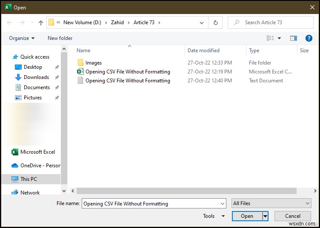Click horizontal scrollbar right arrow

(315, 191)
